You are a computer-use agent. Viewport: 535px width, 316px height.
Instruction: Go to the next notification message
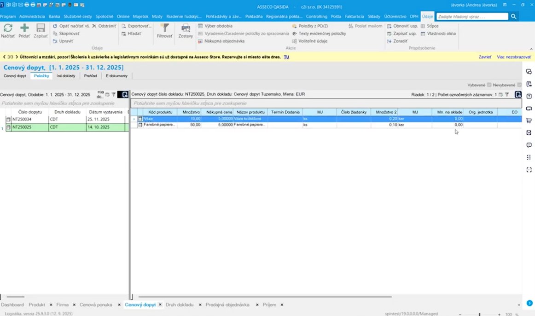point(17,57)
